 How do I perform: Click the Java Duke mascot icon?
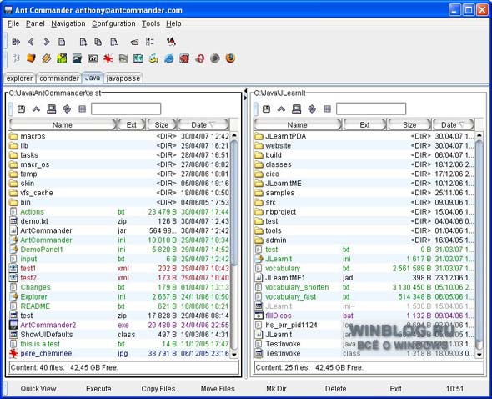click(x=171, y=42)
